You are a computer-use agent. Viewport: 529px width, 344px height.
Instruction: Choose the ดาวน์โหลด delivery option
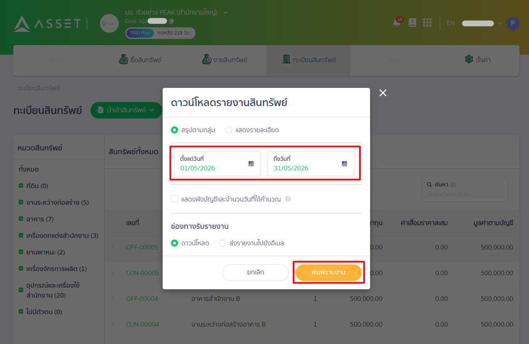(174, 243)
